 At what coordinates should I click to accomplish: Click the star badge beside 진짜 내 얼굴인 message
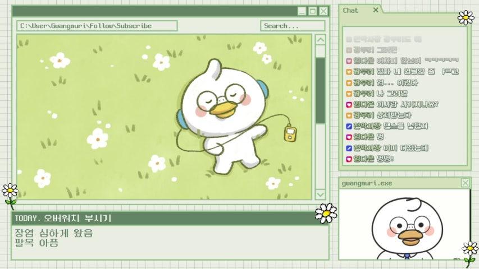[349, 72]
